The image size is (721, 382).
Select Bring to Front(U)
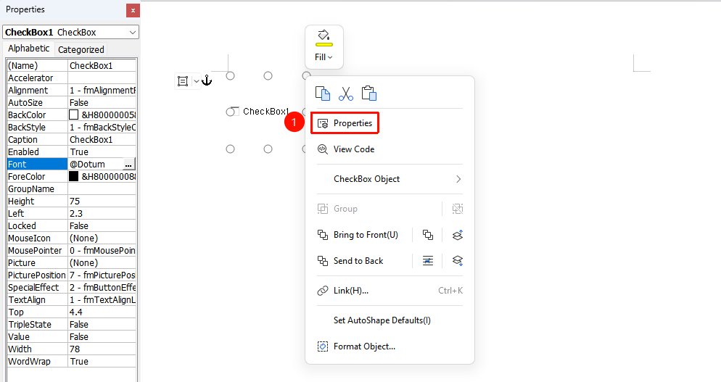tap(366, 235)
